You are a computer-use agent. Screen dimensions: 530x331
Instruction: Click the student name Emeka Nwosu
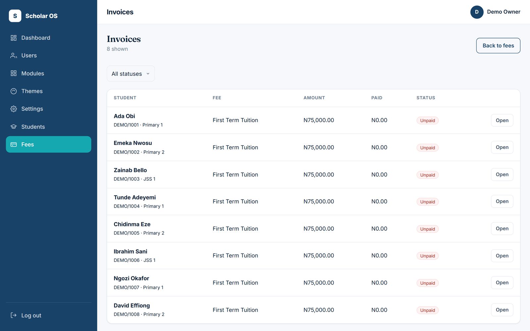(x=133, y=143)
